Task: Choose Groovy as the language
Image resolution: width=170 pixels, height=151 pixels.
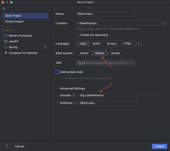Action: coord(112,43)
